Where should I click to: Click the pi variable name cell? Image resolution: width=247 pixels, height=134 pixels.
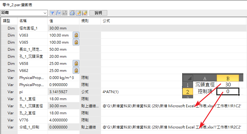coord(32,92)
